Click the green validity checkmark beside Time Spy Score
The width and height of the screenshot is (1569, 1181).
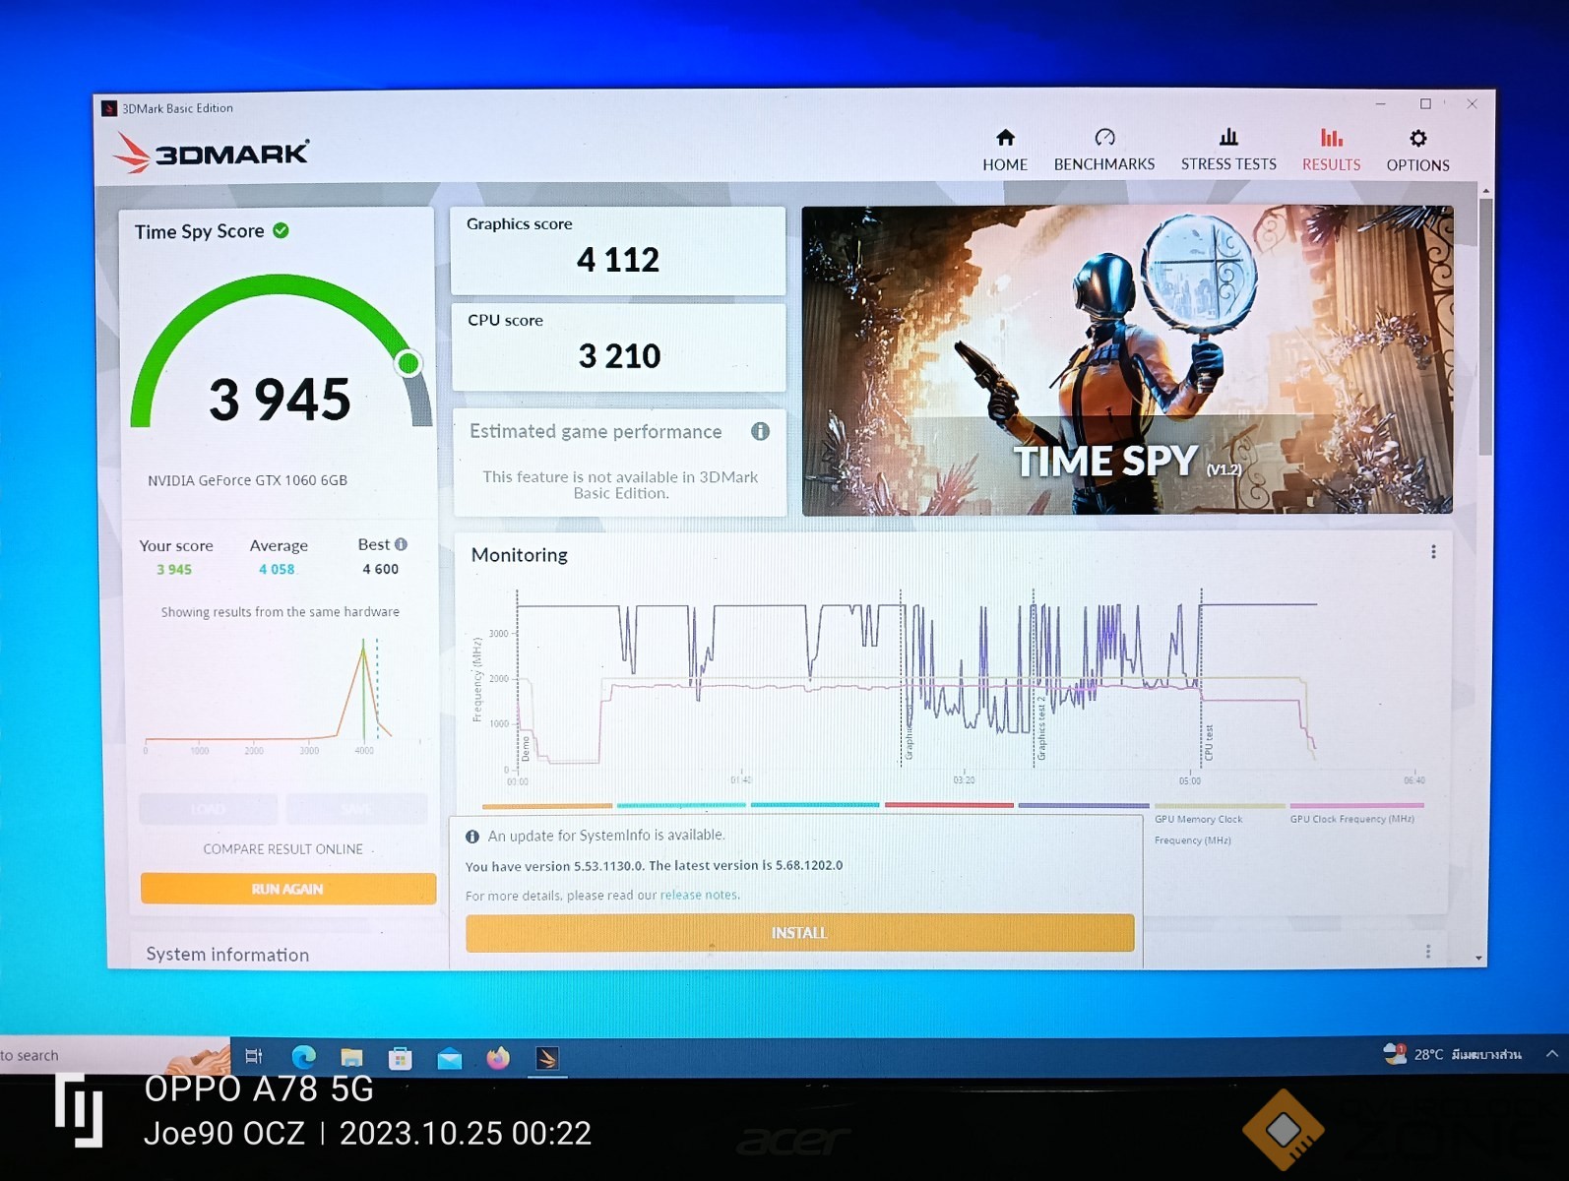click(x=282, y=230)
